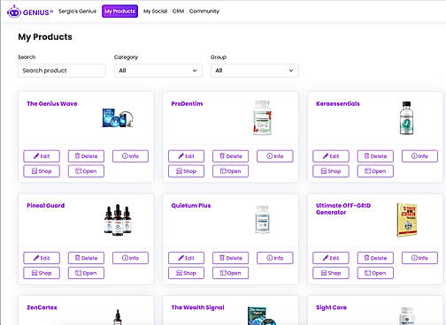Edit the ProDentim product
Screen dimensions: 446x325
click(186, 156)
